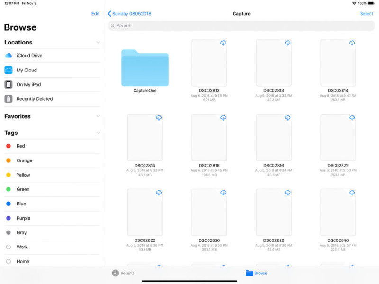The height and width of the screenshot is (284, 379).
Task: Tap cloud download icon on DSC02846
Action: (x=352, y=193)
